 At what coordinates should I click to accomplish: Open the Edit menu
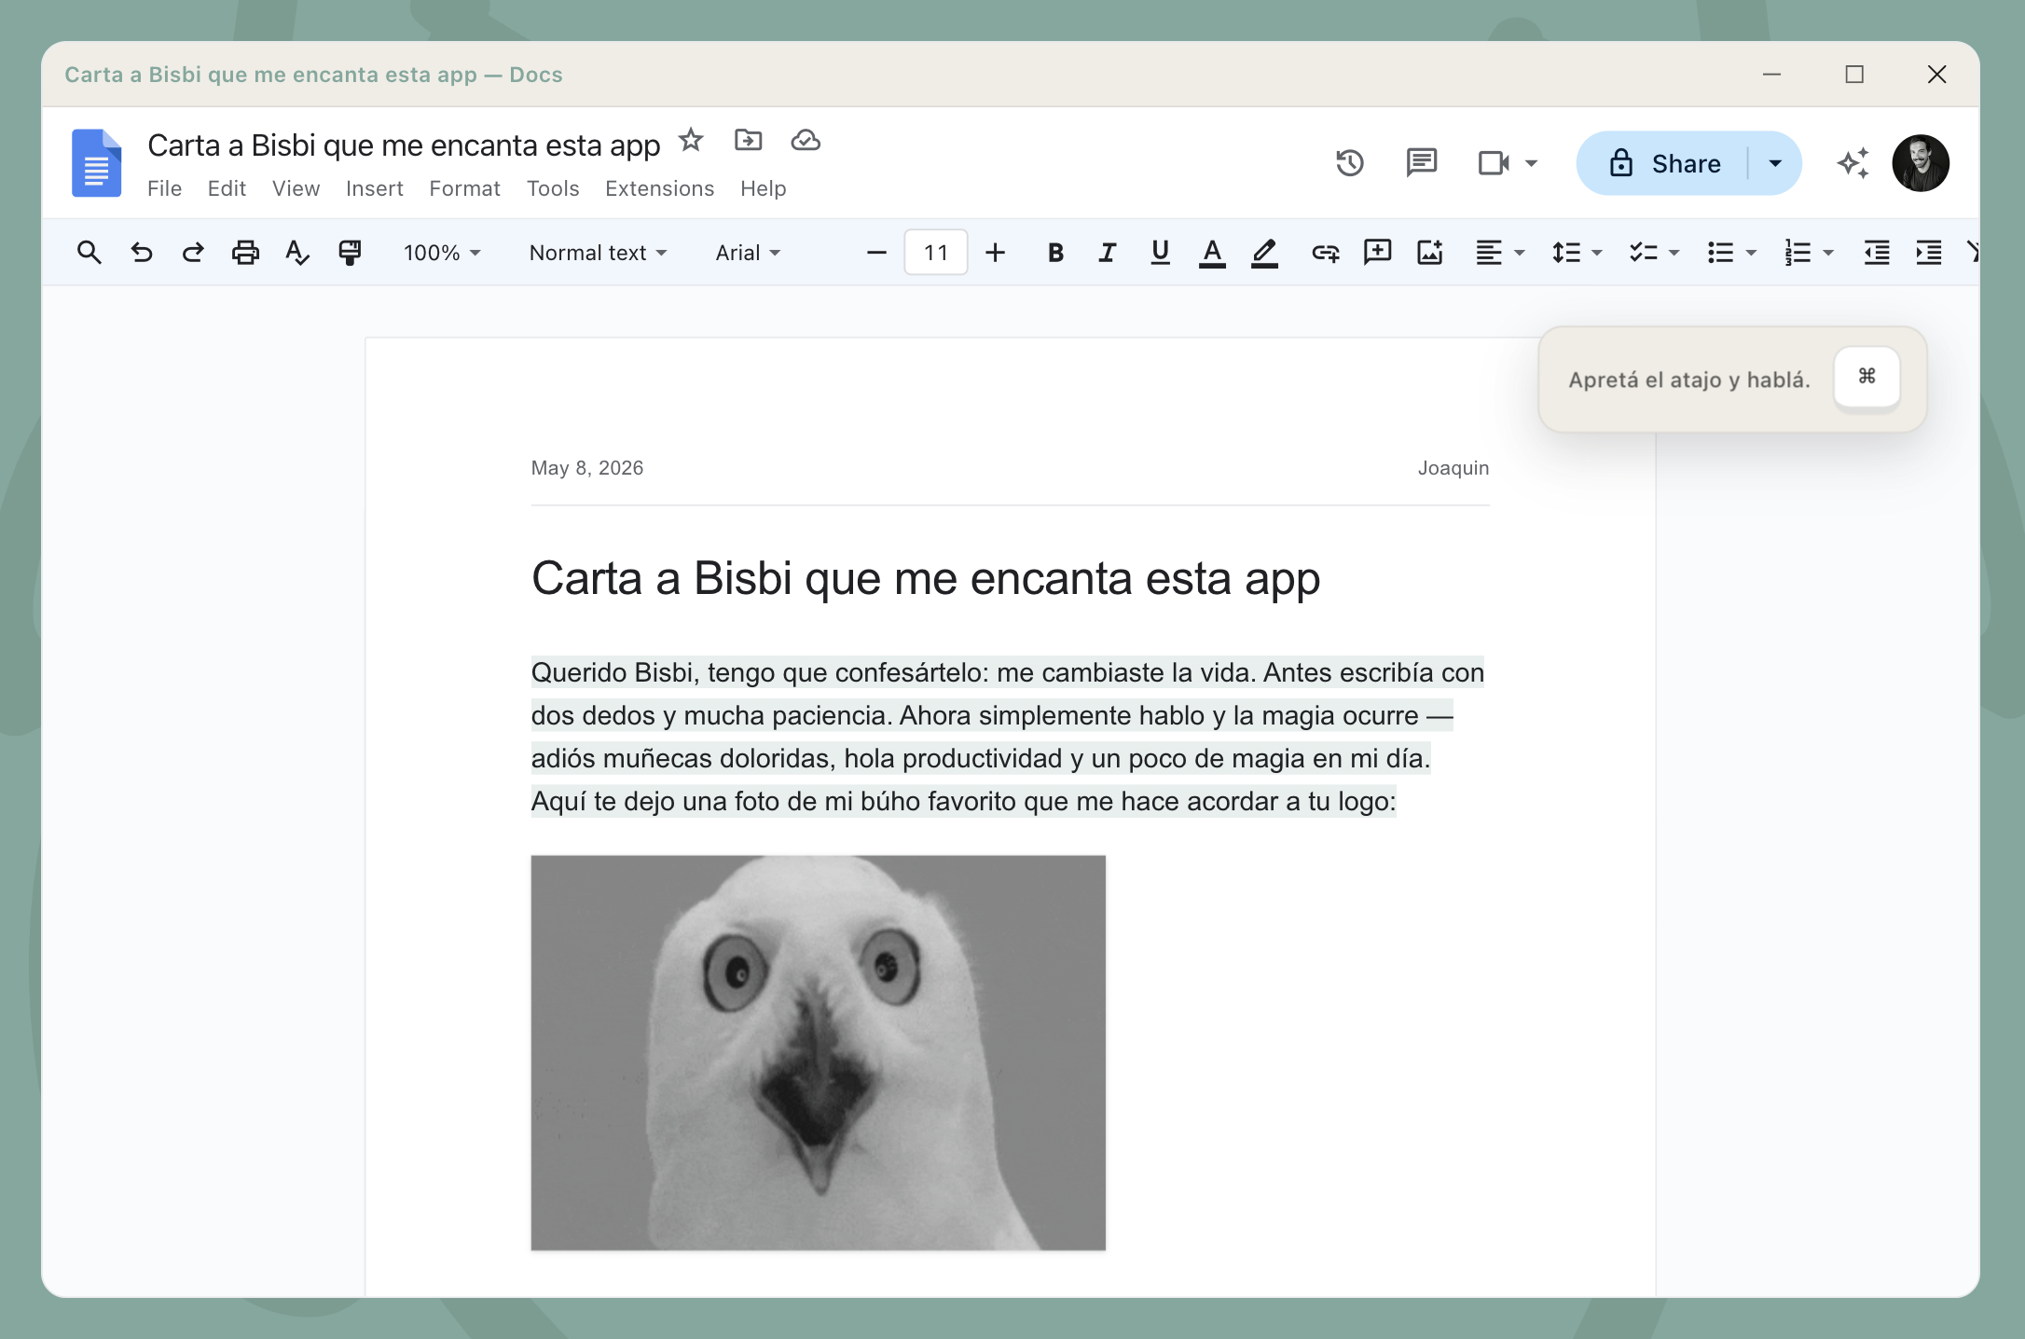[x=227, y=188]
